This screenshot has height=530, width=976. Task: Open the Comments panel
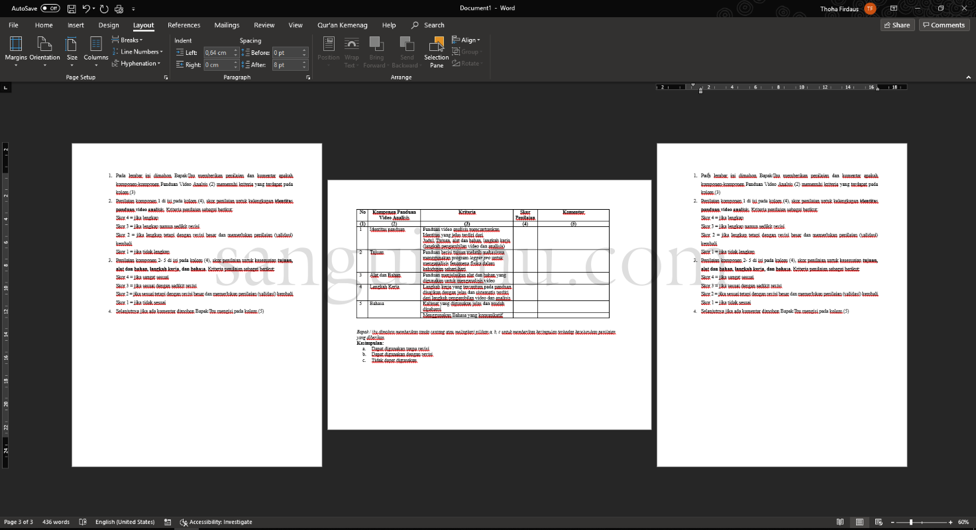pos(943,24)
